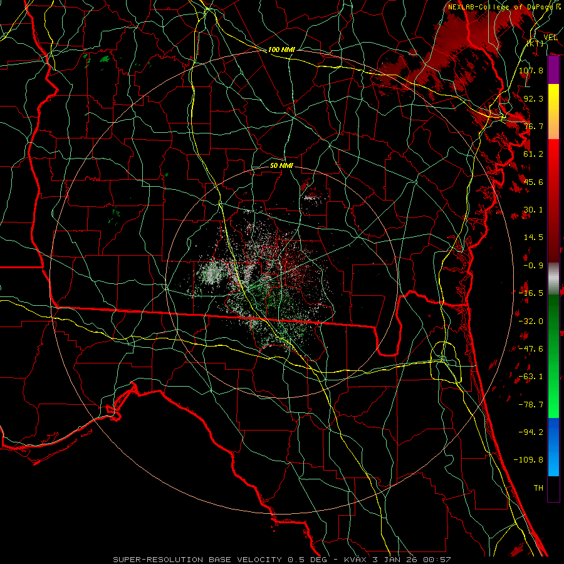Click the 14.5 value on velocity scale
Viewport: 564px width, 564px height.
(x=533, y=238)
